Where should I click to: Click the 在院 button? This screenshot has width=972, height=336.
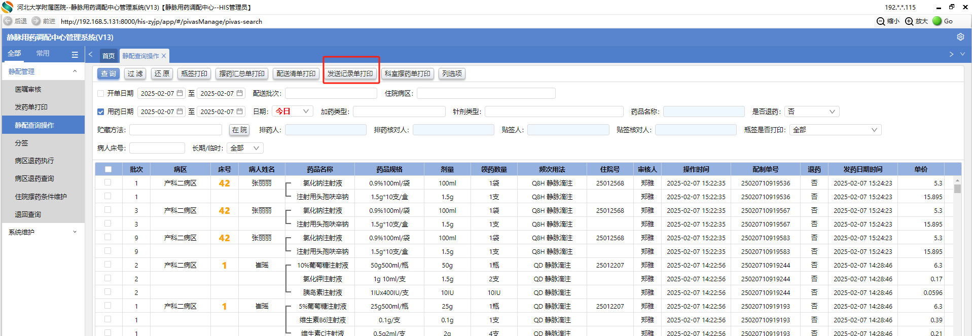(239, 130)
